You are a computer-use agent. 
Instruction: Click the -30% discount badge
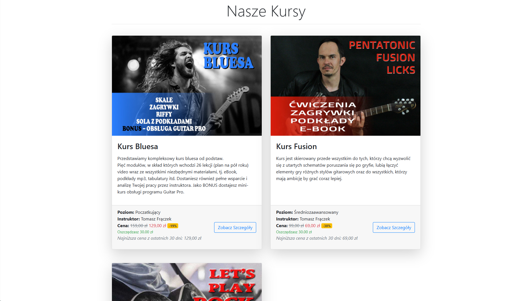point(327,226)
